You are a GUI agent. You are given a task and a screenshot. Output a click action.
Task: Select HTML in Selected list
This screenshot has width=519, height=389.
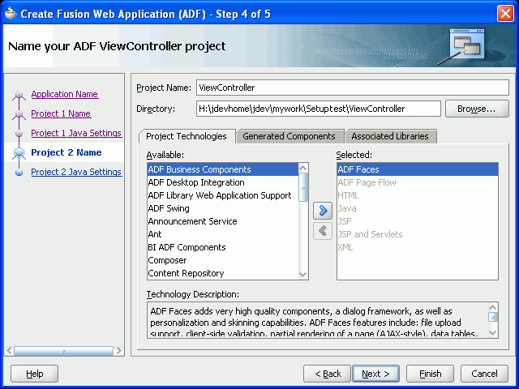418,195
